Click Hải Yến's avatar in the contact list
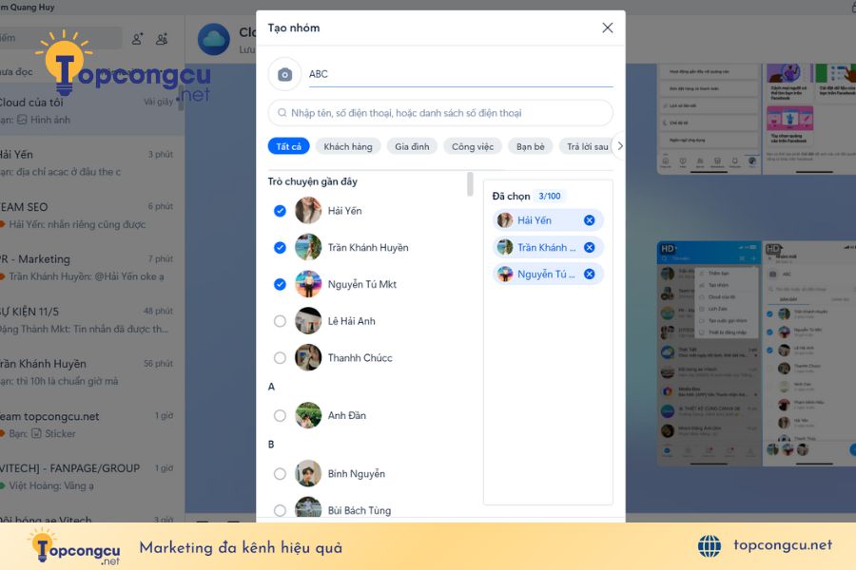The image size is (856, 570). 308,211
